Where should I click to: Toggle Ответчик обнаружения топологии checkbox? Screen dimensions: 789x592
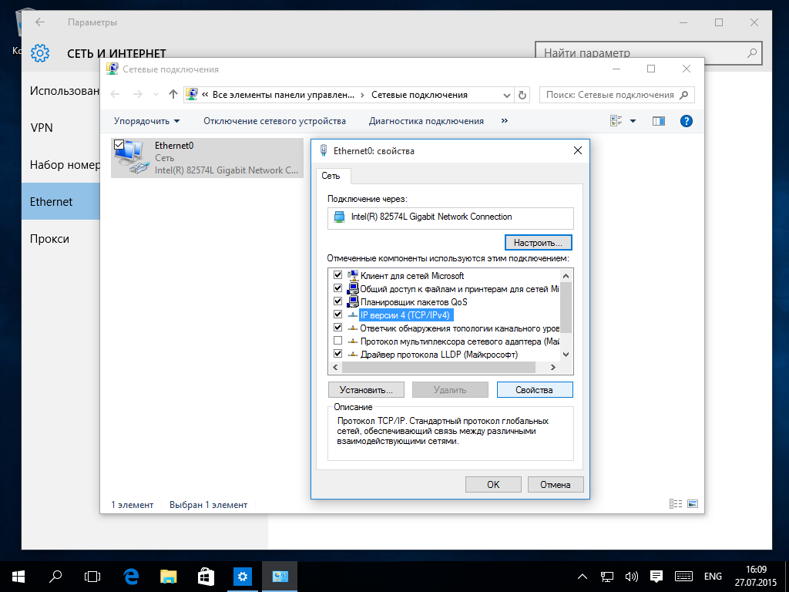(337, 328)
